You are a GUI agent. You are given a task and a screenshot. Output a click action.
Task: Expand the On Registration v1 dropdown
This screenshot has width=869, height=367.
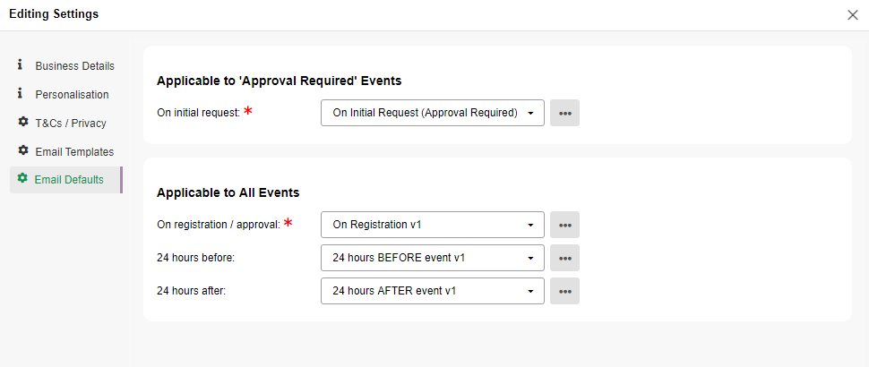click(433, 225)
